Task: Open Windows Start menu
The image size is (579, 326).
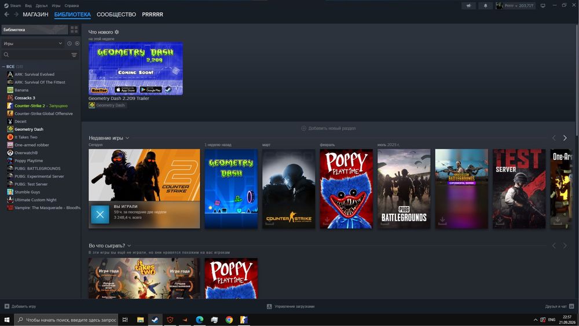Action: point(6,320)
